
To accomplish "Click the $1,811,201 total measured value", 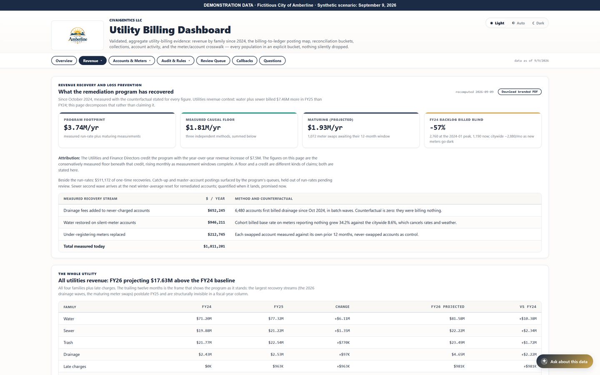I will coord(214,246).
